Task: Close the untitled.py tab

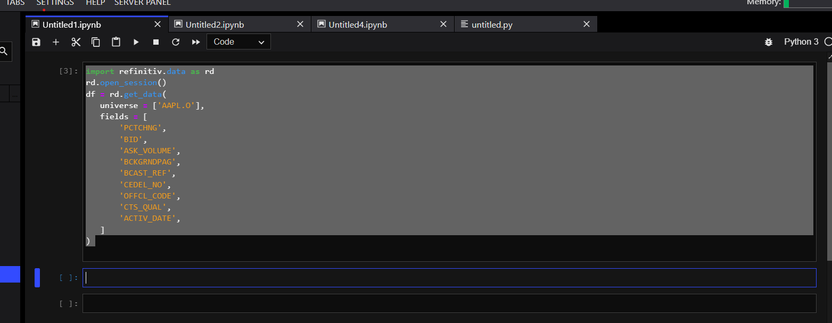Action: (x=587, y=24)
